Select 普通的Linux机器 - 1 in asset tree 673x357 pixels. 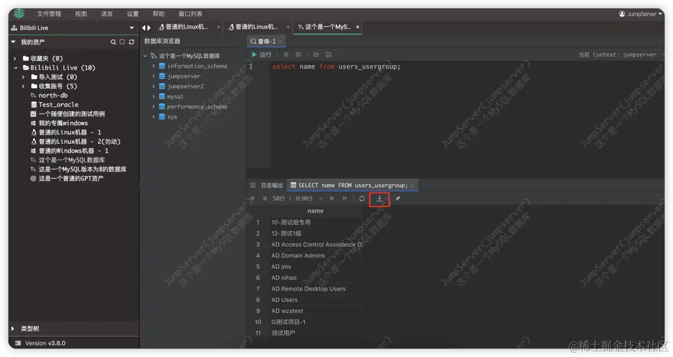(x=70, y=132)
